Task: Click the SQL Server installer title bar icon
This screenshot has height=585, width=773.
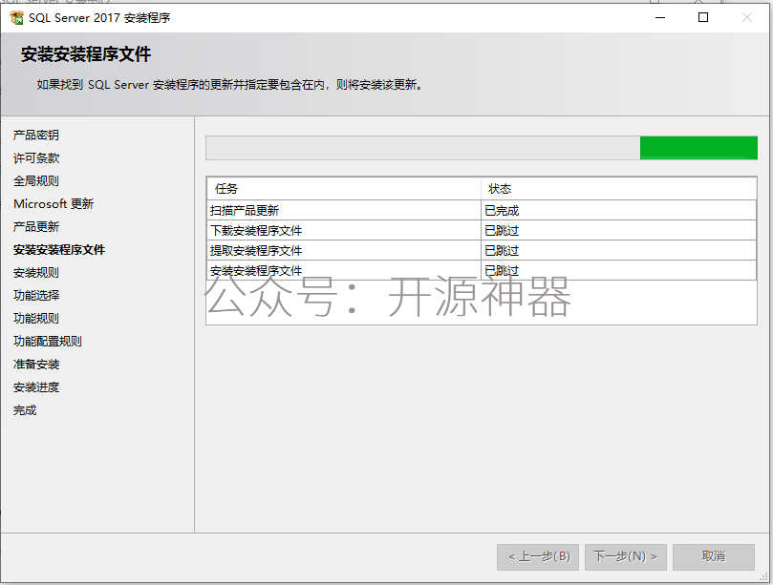Action: click(17, 18)
